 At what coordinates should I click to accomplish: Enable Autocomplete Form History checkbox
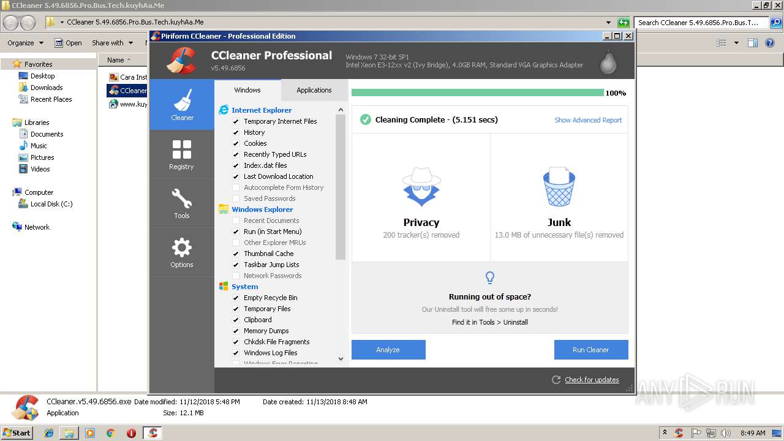coord(236,187)
